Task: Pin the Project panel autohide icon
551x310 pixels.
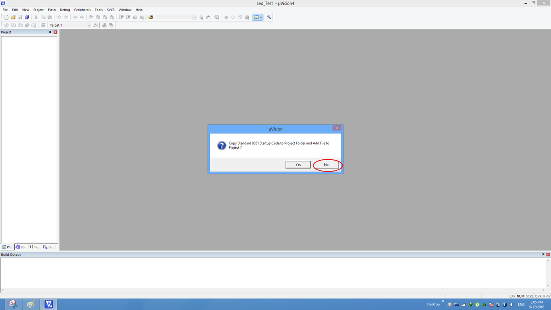Action: pos(50,32)
